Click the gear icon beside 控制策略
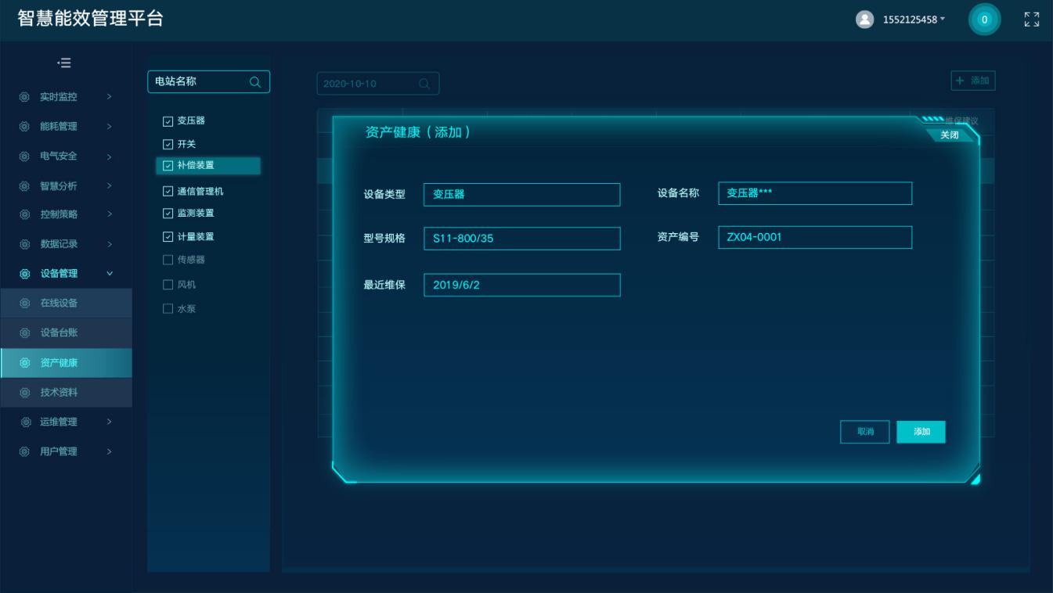 click(24, 214)
